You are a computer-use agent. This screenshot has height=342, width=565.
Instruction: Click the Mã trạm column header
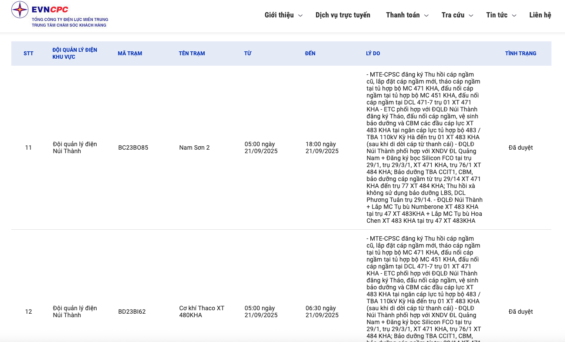click(130, 54)
